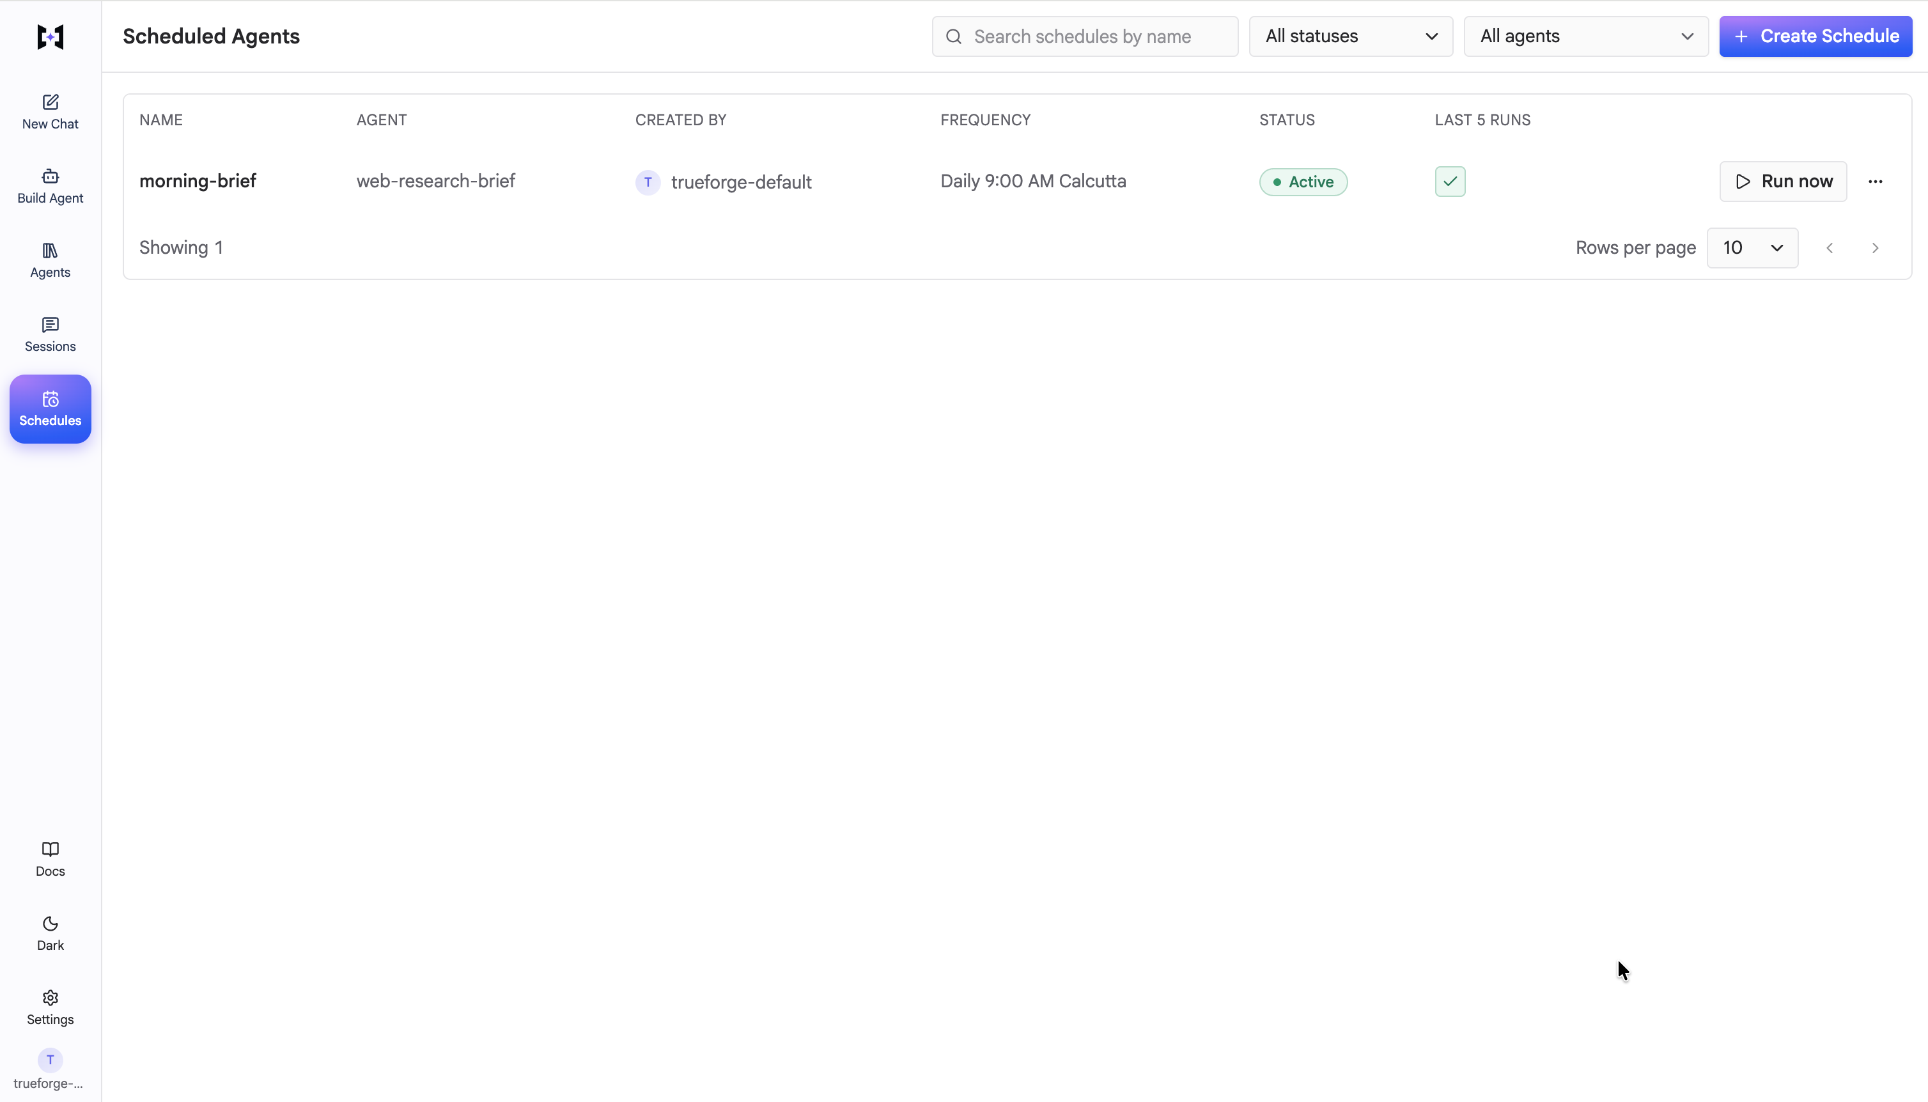The image size is (1928, 1102).
Task: Click the Create Schedule button
Action: [1815, 36]
